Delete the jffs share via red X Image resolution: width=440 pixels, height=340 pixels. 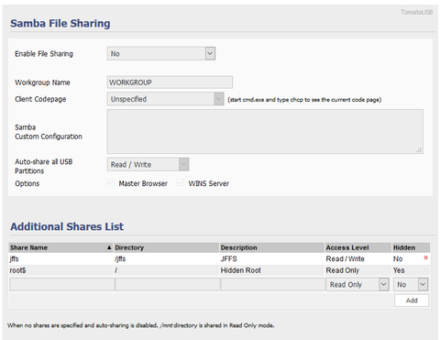tap(425, 258)
